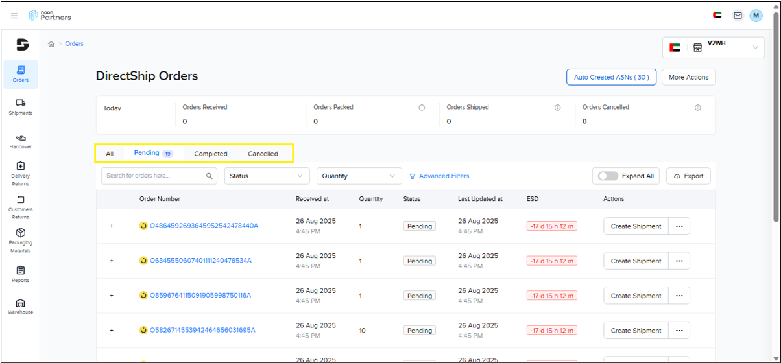Viewport: 781px width, 363px height.
Task: Open more options for order O859676411509190
Action: pyautogui.click(x=679, y=296)
